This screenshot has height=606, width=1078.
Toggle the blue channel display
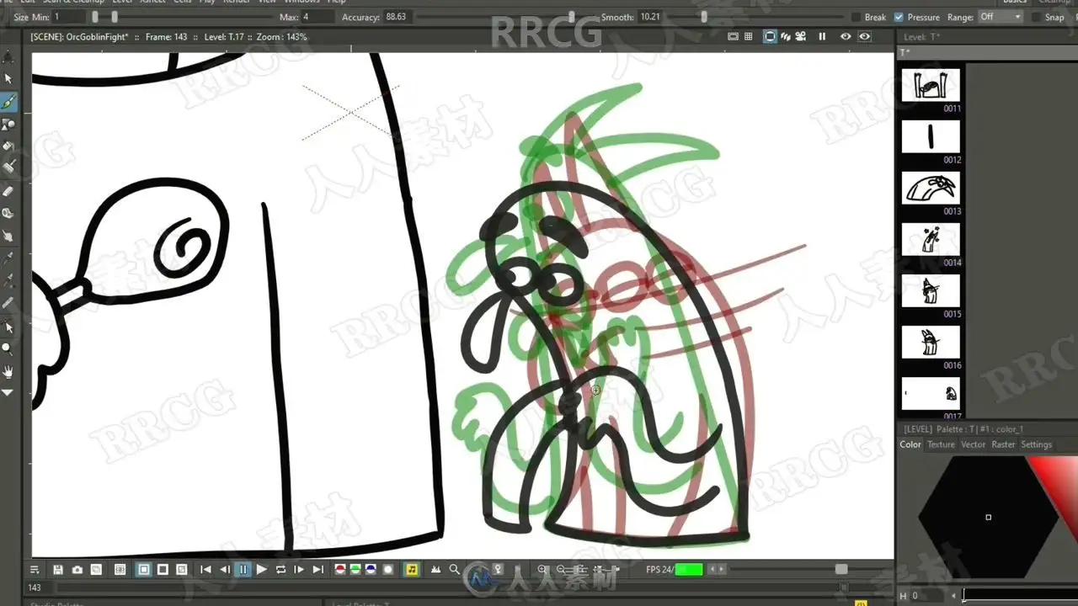tap(371, 570)
